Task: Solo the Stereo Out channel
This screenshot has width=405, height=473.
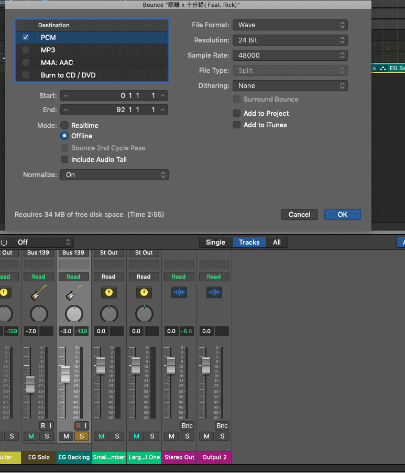Action: [187, 436]
